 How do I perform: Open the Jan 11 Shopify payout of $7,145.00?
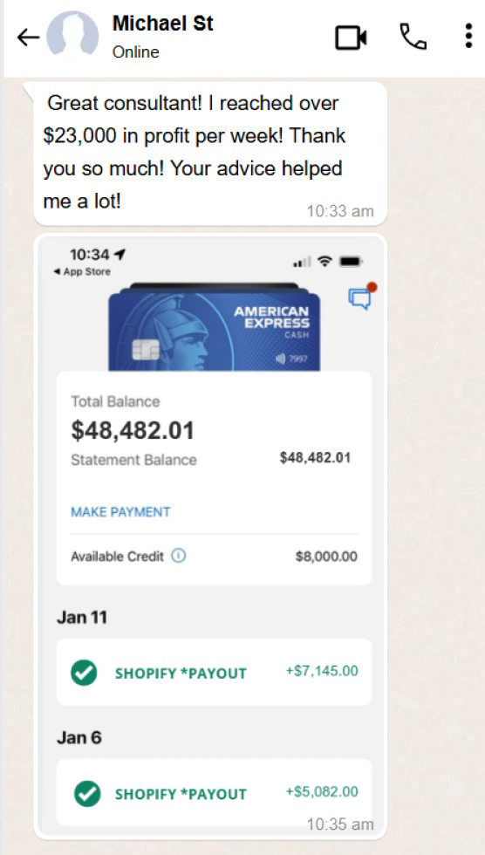click(x=215, y=673)
